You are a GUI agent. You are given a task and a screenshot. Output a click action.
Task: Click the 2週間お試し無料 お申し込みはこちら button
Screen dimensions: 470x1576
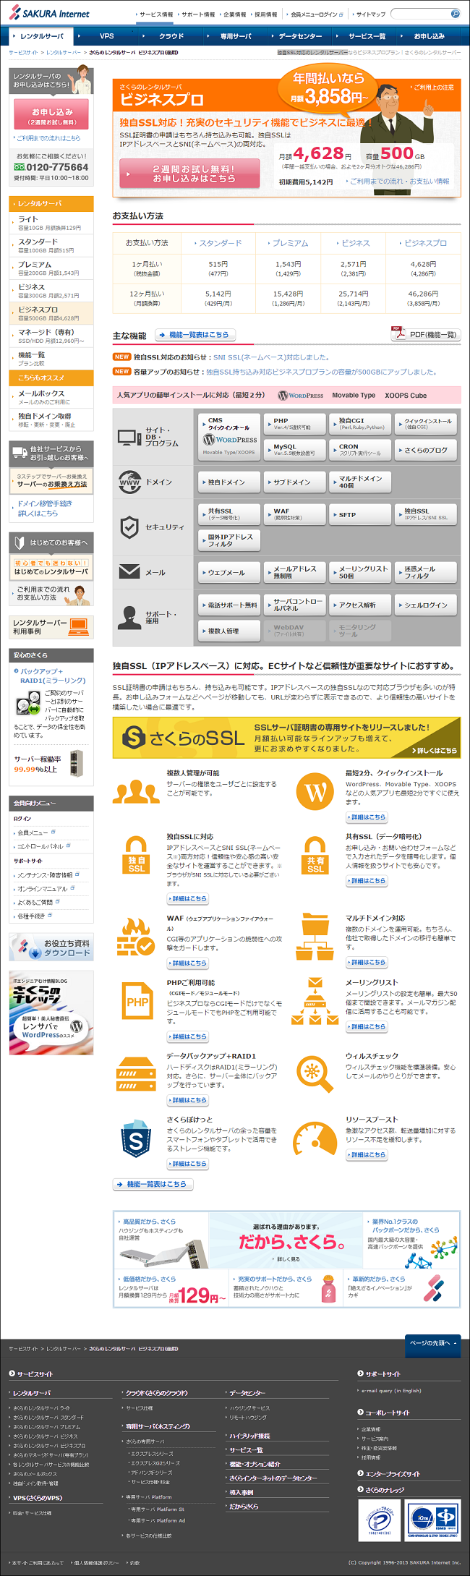(189, 174)
